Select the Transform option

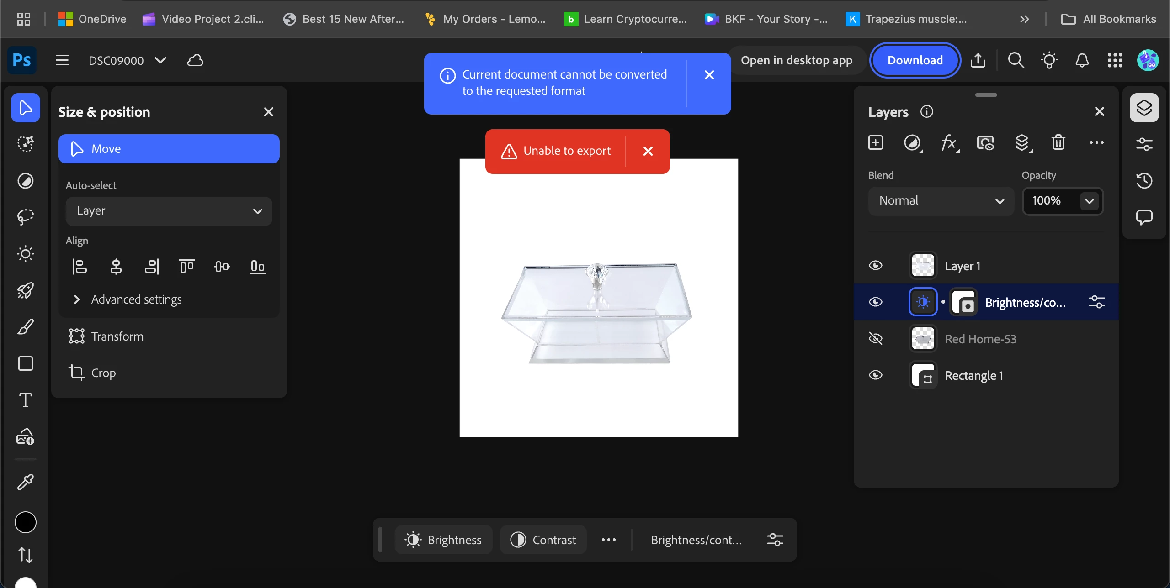tap(117, 336)
